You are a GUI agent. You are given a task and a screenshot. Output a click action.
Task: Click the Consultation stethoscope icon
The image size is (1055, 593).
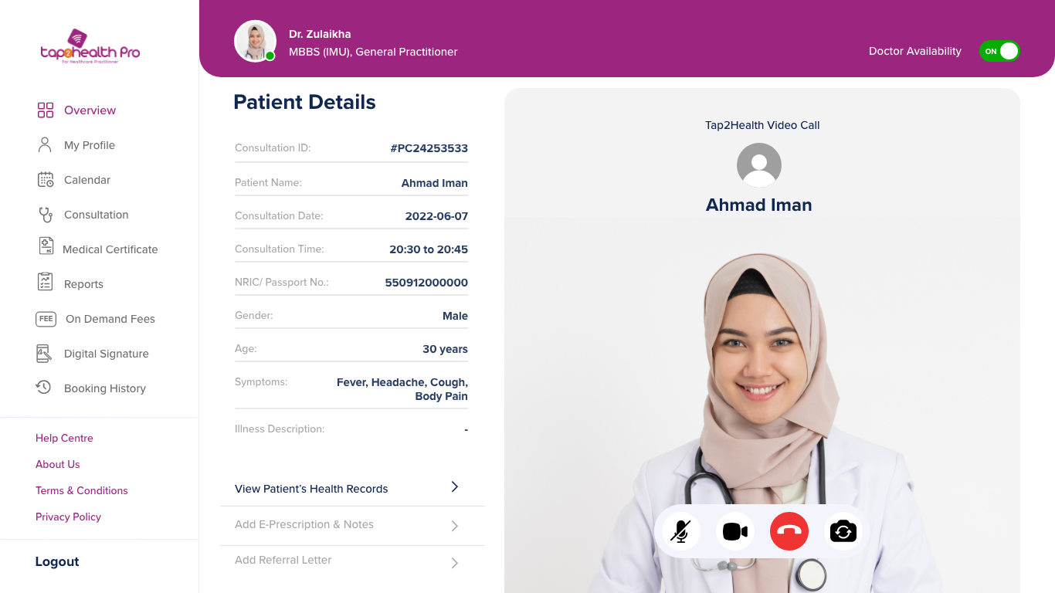click(46, 215)
